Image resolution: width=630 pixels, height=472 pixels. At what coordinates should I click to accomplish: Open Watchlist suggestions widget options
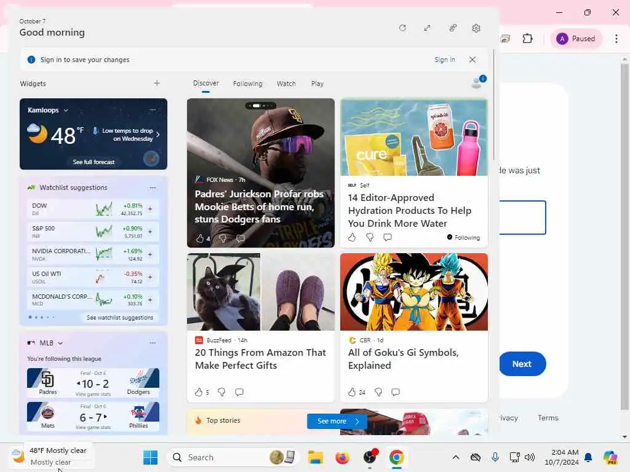click(153, 187)
